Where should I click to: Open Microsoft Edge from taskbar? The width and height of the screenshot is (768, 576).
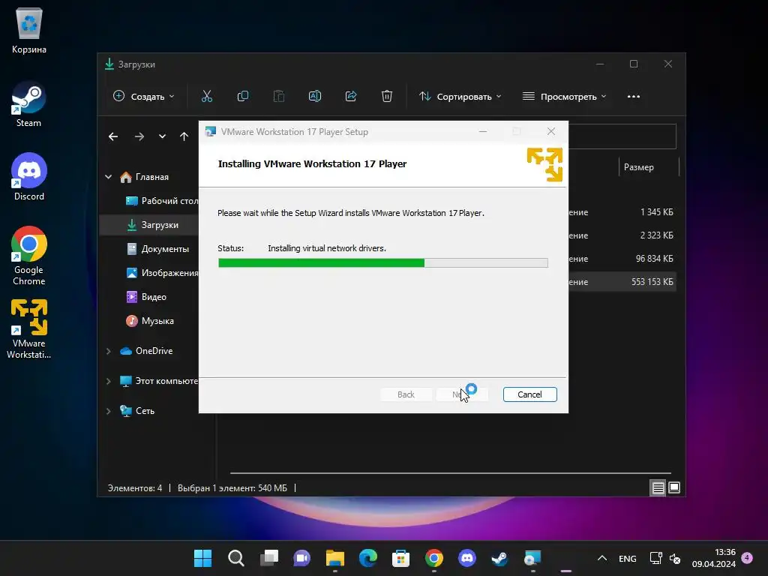click(x=367, y=558)
